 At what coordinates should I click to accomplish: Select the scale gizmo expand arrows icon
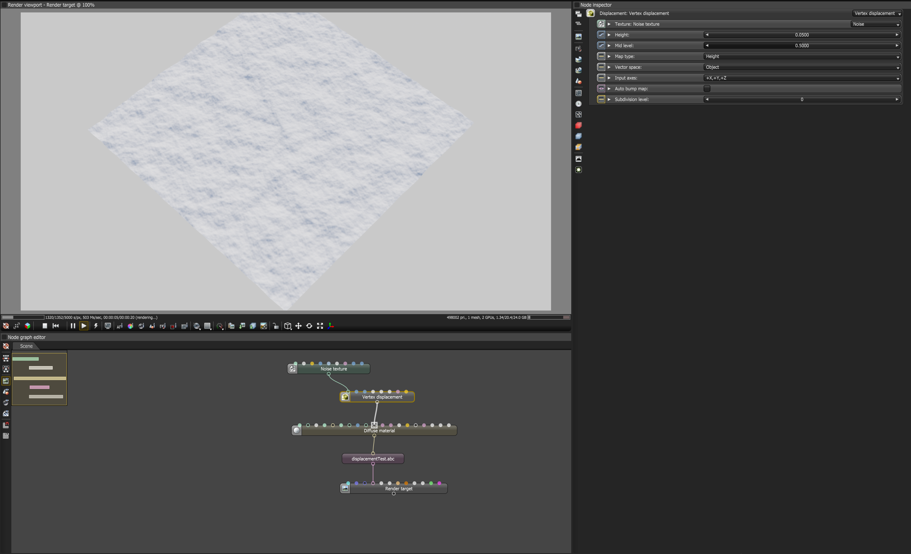pyautogui.click(x=320, y=326)
